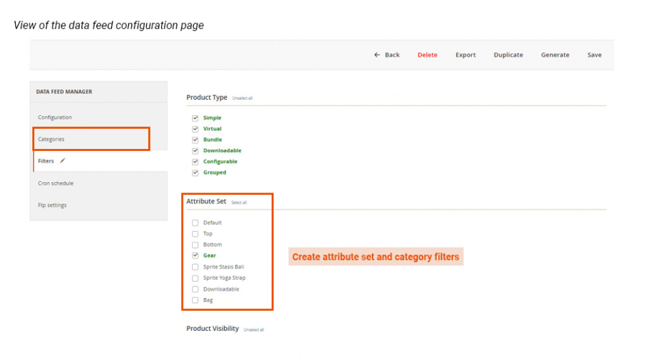
Task: Toggle the Virtual product type checkbox
Action: pos(195,129)
